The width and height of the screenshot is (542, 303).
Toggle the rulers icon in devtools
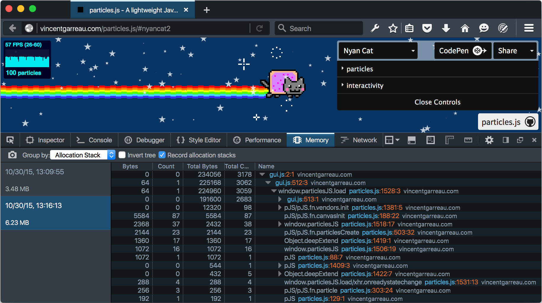[x=449, y=140]
